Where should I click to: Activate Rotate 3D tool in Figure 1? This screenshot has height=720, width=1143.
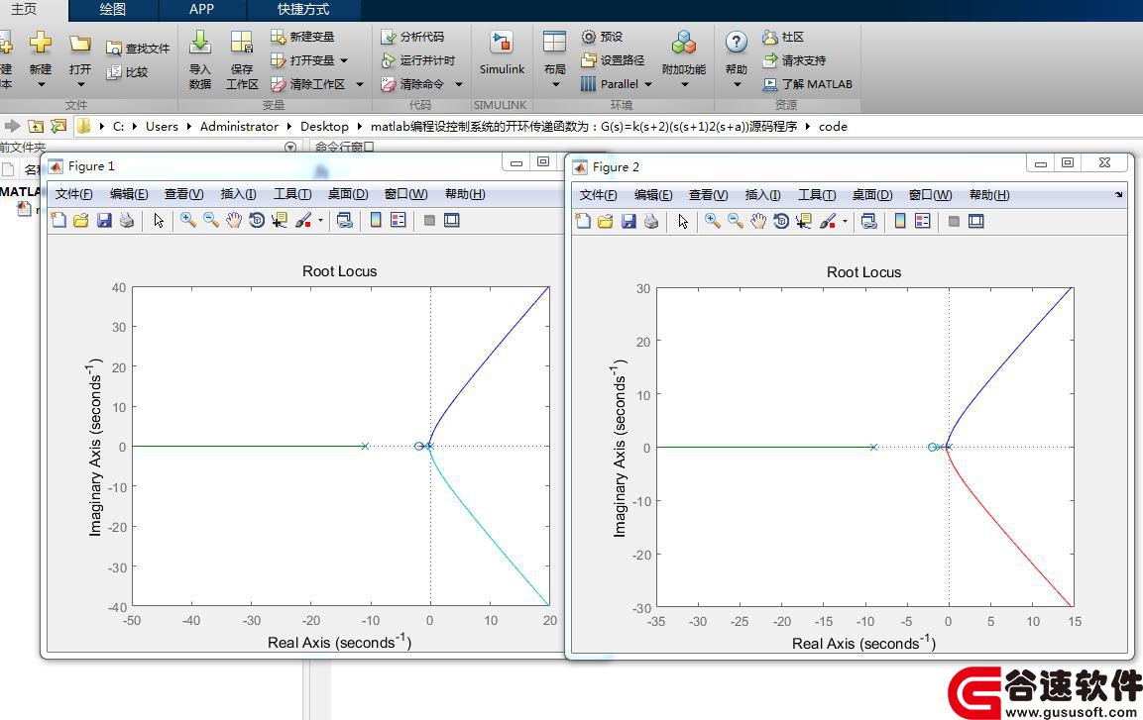pyautogui.click(x=257, y=220)
